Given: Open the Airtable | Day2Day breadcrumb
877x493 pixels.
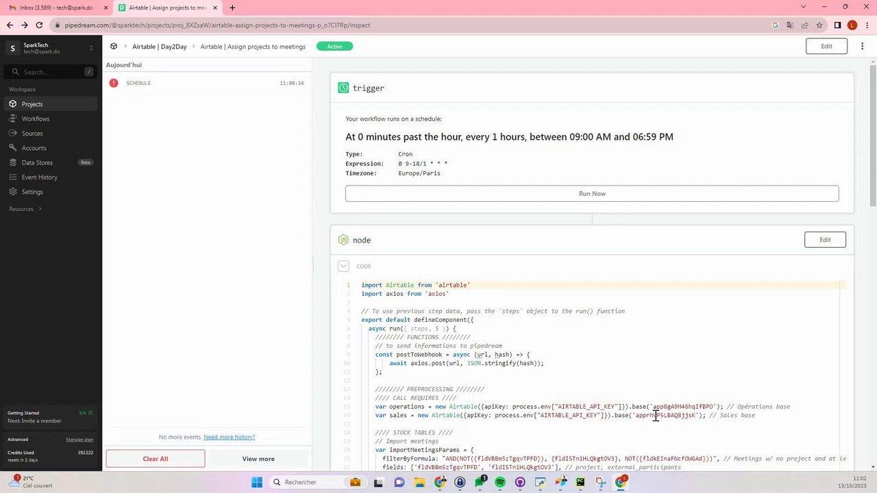Looking at the screenshot, I should click(160, 47).
